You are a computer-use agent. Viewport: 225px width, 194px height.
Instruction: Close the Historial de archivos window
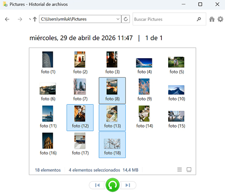click(x=217, y=4)
